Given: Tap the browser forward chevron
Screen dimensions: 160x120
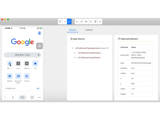Looking at the screenshot, I should [13, 97].
